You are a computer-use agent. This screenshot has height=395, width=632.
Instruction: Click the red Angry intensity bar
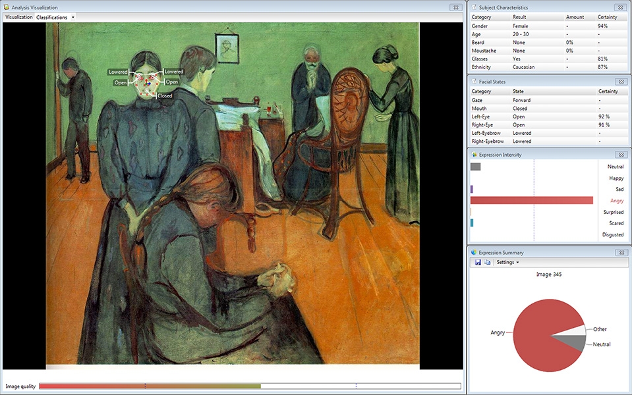point(532,201)
